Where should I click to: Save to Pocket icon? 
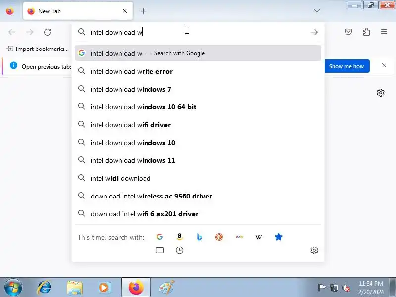[x=348, y=32]
